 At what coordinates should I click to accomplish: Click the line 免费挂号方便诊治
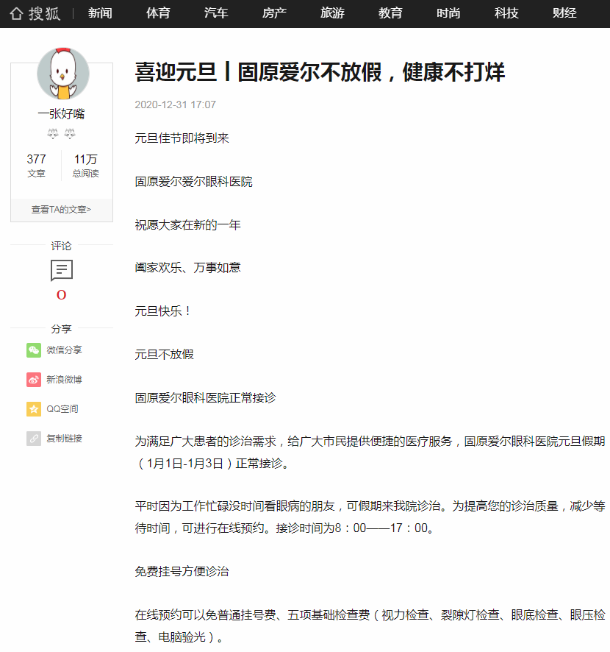[182, 571]
